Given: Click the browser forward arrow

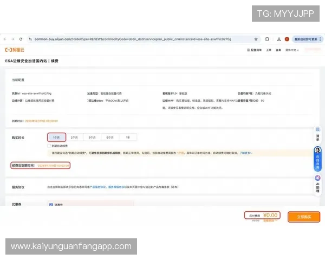Looking at the screenshot, I should coord(13,39).
